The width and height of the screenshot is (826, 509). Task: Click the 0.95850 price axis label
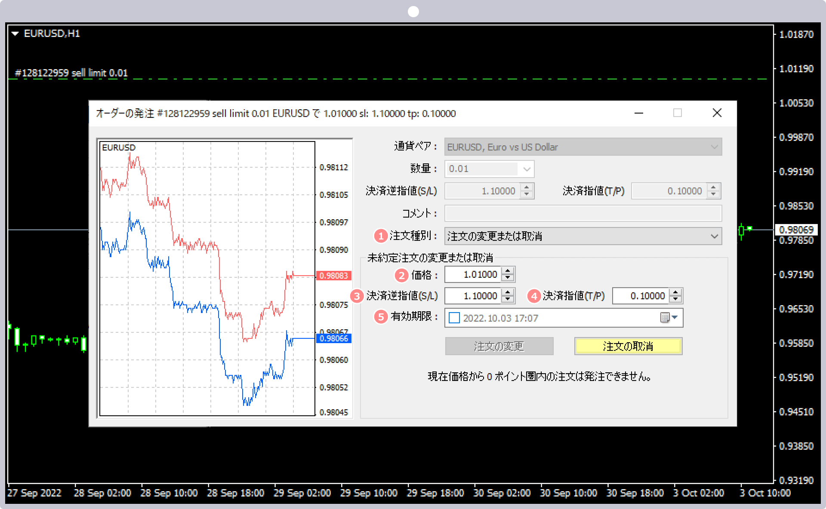coord(796,343)
